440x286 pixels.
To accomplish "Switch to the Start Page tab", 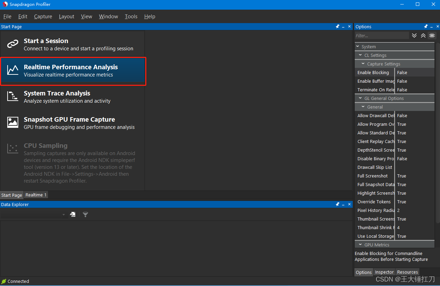I will [12, 195].
